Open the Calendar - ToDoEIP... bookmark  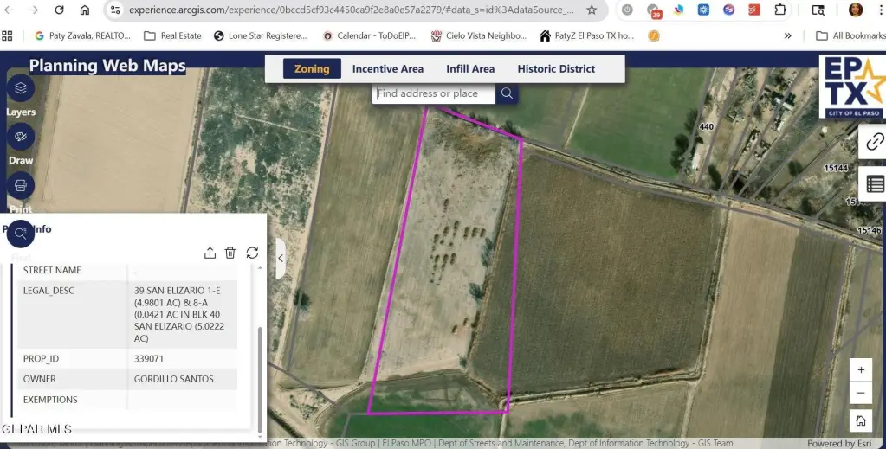[x=369, y=35]
